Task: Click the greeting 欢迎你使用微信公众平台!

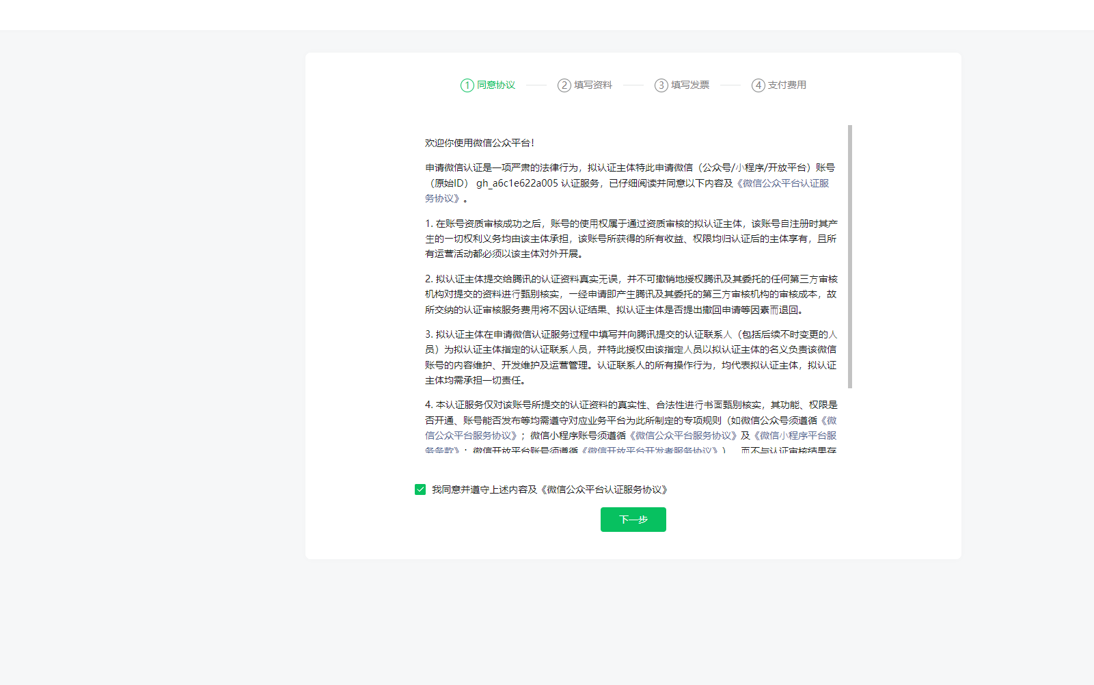Action: tap(480, 143)
